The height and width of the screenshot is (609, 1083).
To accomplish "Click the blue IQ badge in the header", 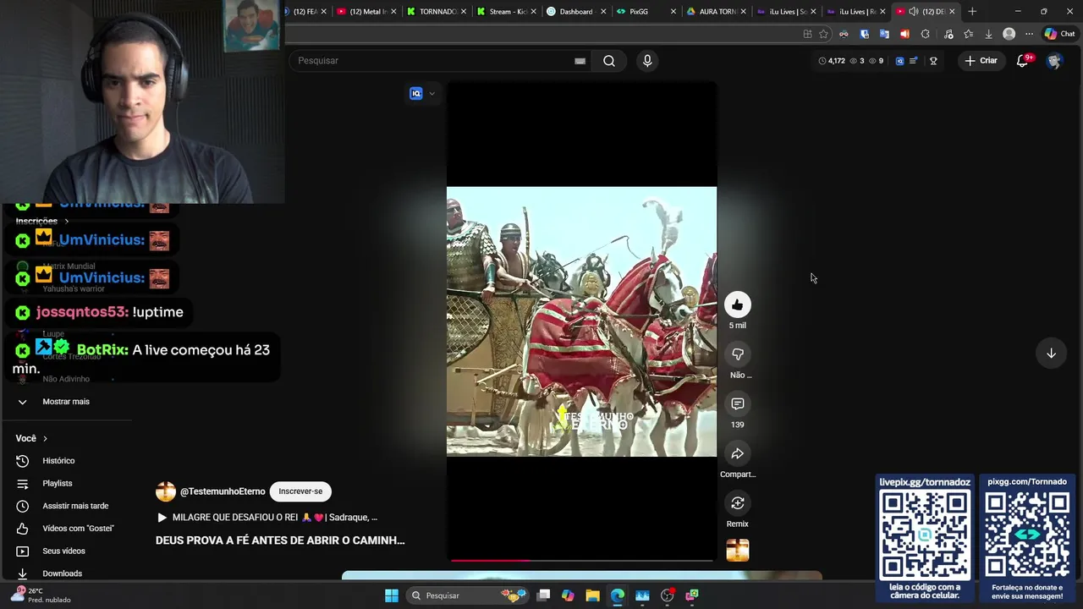I will 899,61.
